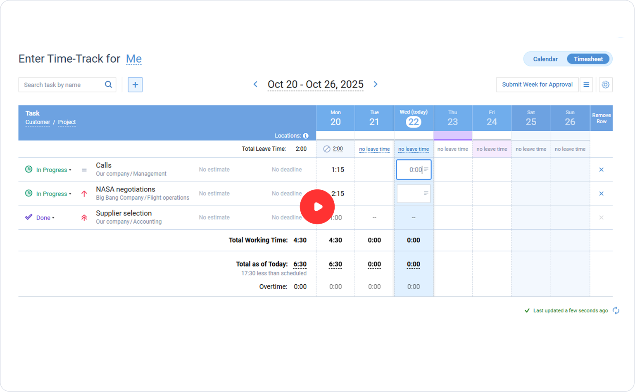
Task: Click Submit Week for Approval button
Action: pyautogui.click(x=537, y=85)
